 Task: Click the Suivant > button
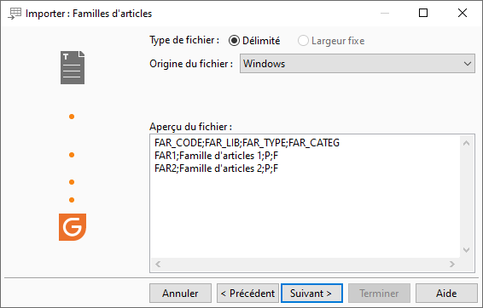pyautogui.click(x=311, y=294)
